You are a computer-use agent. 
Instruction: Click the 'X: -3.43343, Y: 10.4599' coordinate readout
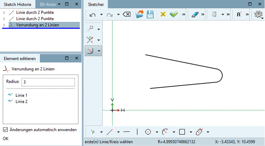point(235,142)
